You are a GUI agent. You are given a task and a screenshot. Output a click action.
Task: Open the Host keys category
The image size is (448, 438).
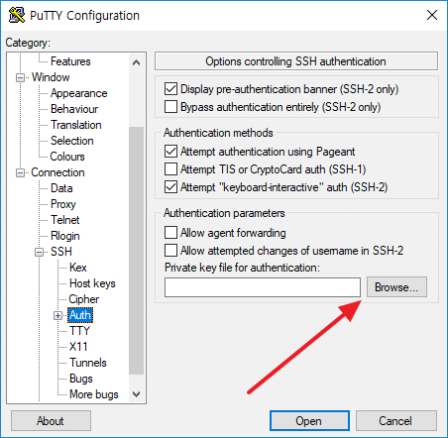[x=92, y=283]
